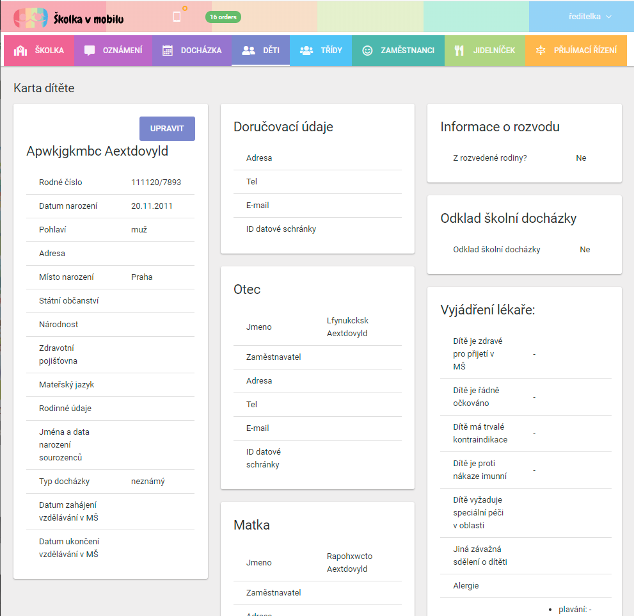The width and height of the screenshot is (634, 616).
Task: Click the school building icon in Školka tab
Action: (x=20, y=51)
